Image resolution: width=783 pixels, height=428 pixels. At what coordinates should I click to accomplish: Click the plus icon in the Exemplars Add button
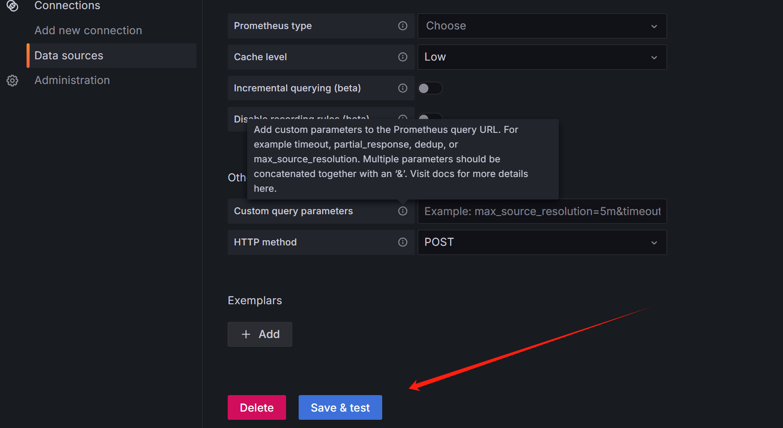click(246, 335)
